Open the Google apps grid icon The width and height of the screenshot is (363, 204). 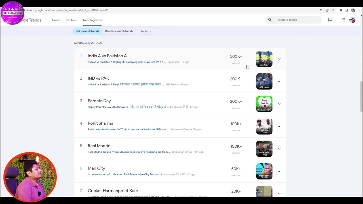343,20
